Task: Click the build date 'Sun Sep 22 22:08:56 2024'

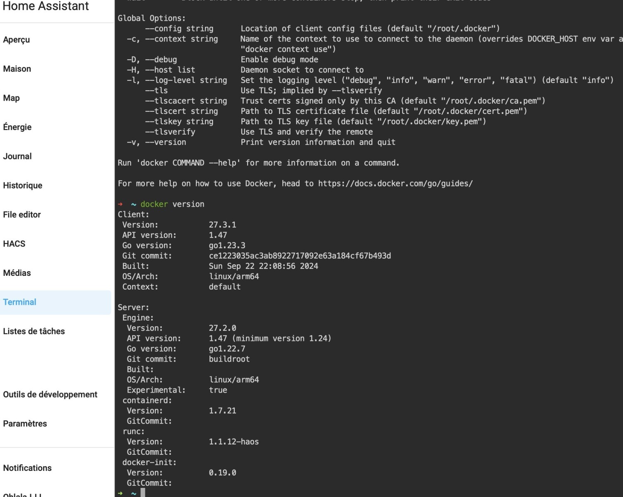Action: pyautogui.click(x=263, y=266)
